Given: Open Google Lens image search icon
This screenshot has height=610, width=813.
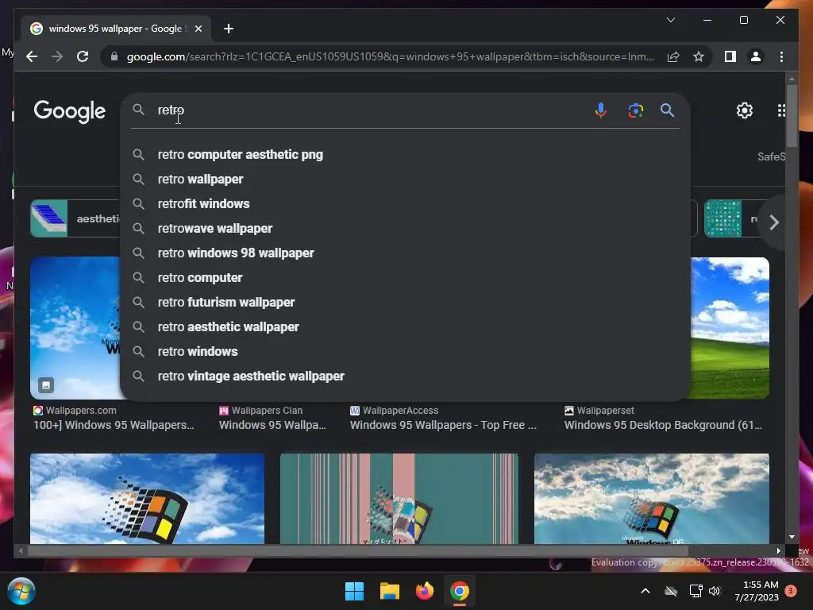Looking at the screenshot, I should tap(636, 110).
